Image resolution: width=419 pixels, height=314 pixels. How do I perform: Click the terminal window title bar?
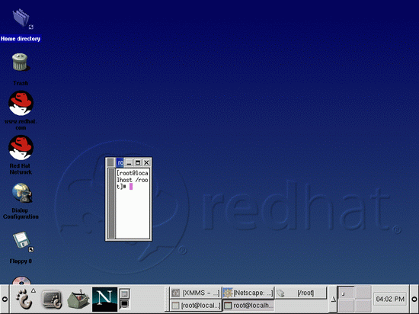(120, 162)
